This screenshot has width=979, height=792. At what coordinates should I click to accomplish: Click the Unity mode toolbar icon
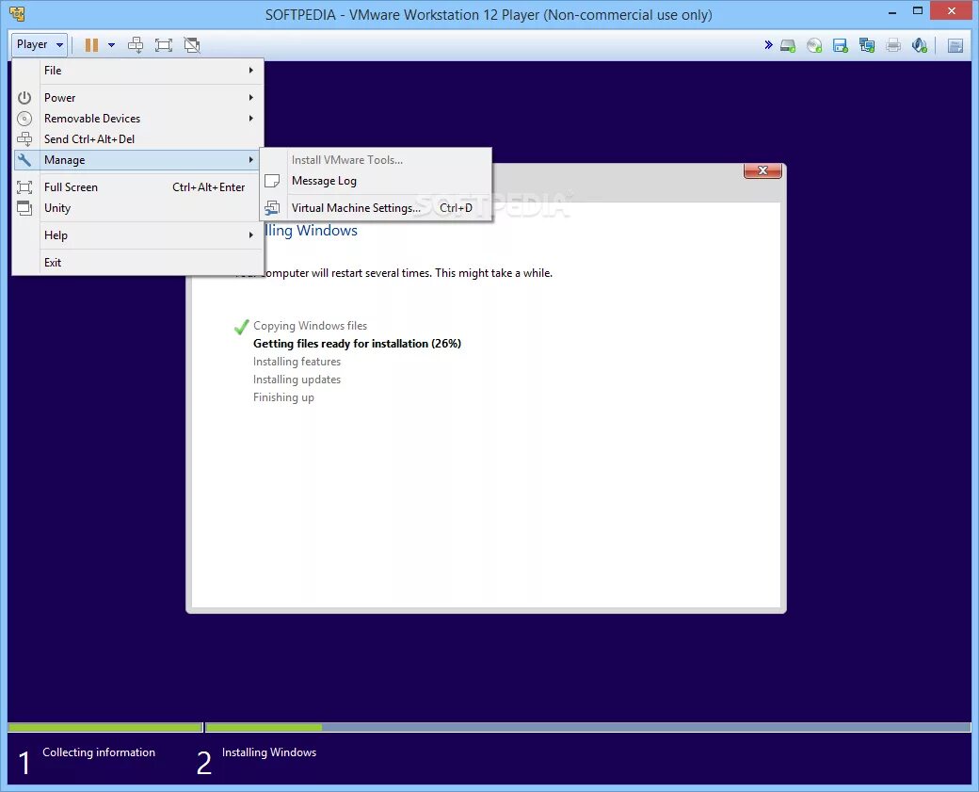pyautogui.click(x=191, y=44)
